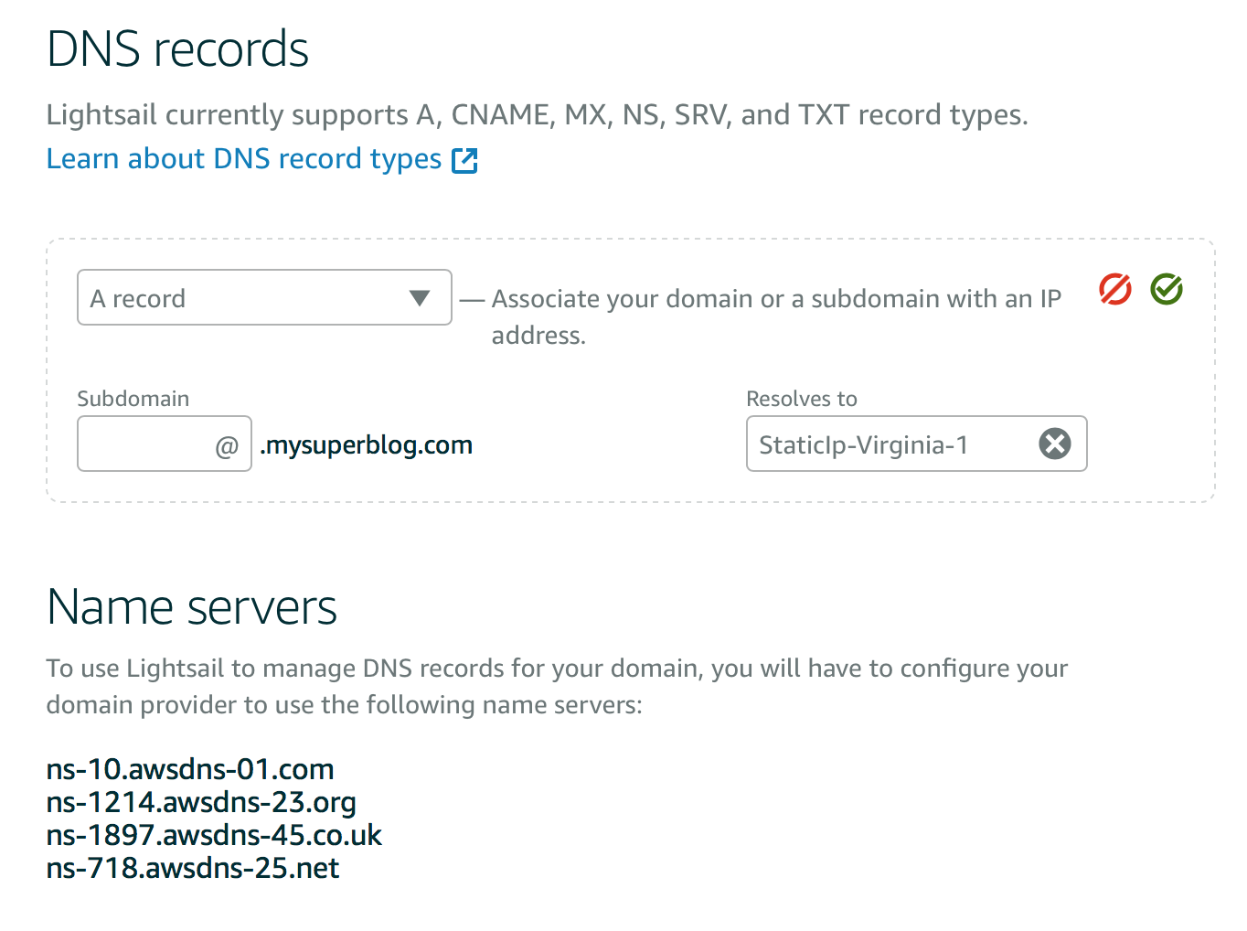Open the Learn about DNS record types link
The width and height of the screenshot is (1247, 931).
click(244, 159)
